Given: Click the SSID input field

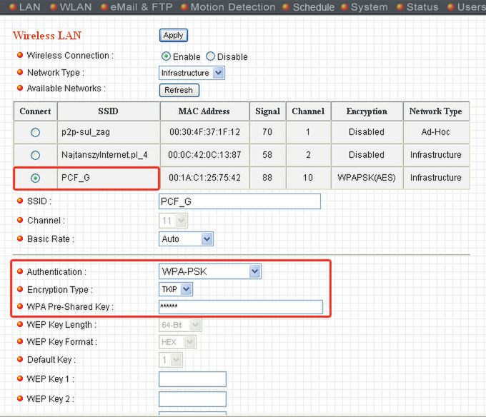Looking at the screenshot, I should click(239, 201).
